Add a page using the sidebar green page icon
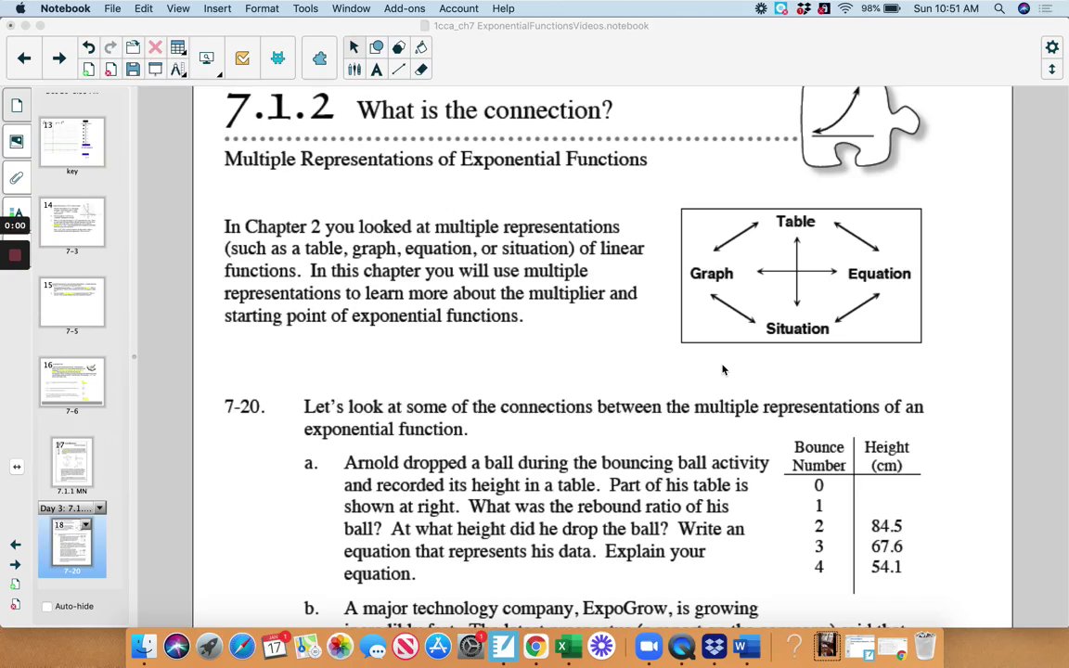Screen dimensions: 1069x668 coord(15,584)
